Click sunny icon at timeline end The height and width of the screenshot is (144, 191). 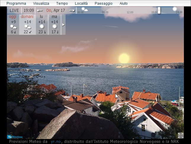[x=175, y=9]
